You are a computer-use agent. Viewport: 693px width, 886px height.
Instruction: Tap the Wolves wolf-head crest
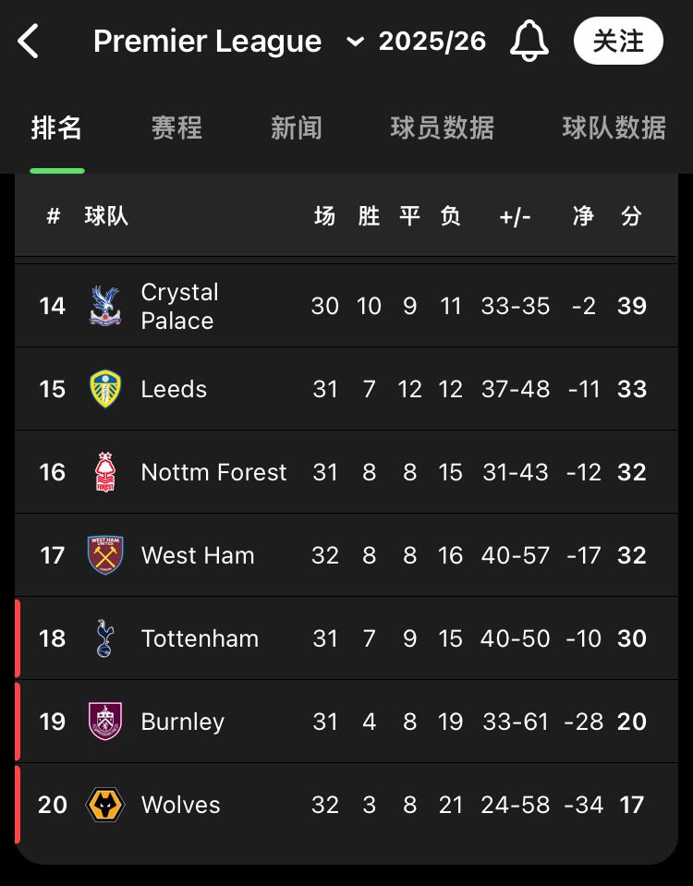tap(105, 805)
